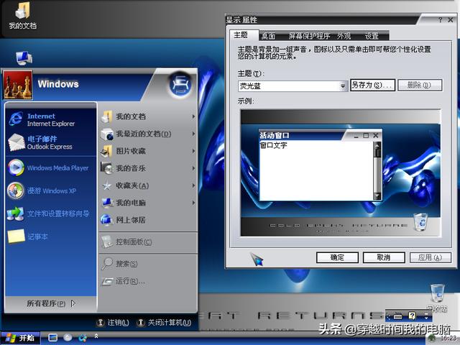Click help question mark in Display Properties title

click(440, 19)
